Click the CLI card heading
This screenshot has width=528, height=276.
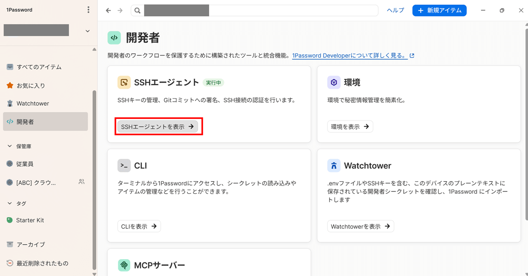141,166
